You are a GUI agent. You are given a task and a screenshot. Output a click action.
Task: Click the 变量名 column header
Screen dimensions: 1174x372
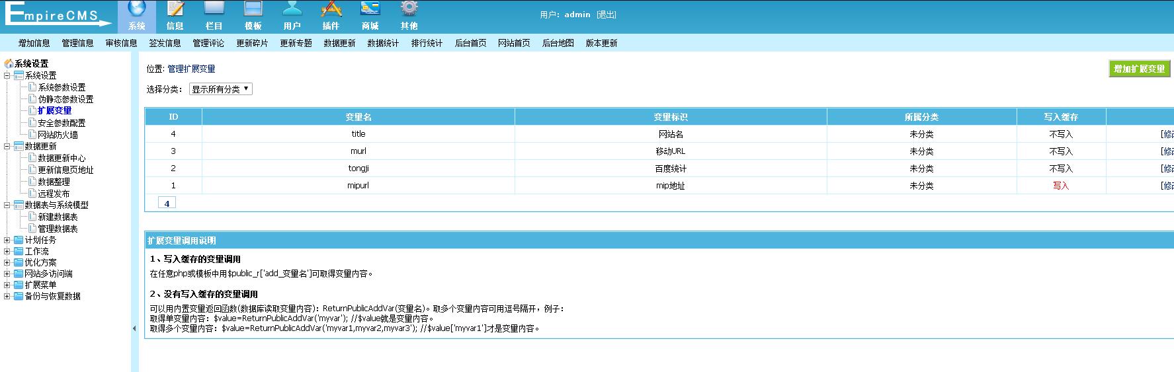(358, 117)
